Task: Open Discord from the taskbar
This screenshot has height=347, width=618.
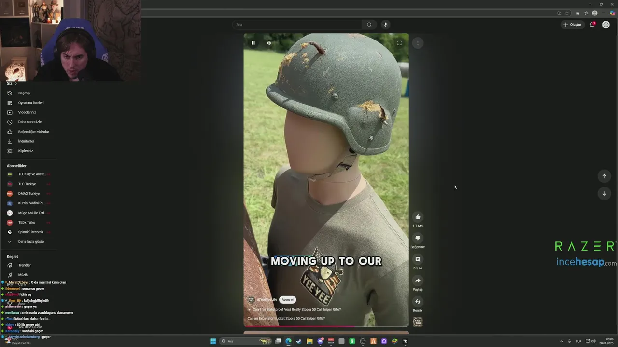Action: point(320,341)
